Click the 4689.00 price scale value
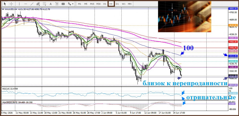Image resolution: width=239 pixels, height=116 pixels. pyautogui.click(x=233, y=20)
